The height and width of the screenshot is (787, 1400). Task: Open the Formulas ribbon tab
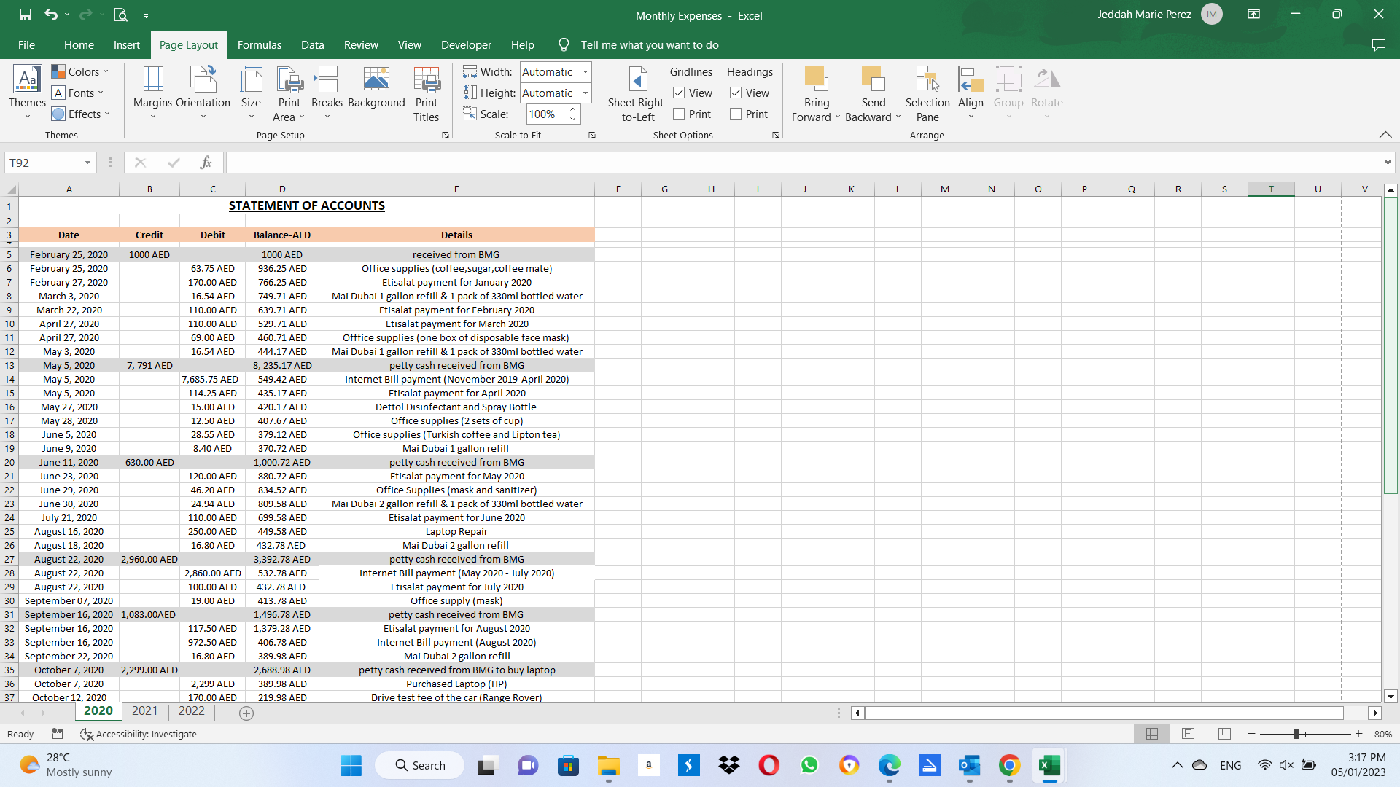259,45
